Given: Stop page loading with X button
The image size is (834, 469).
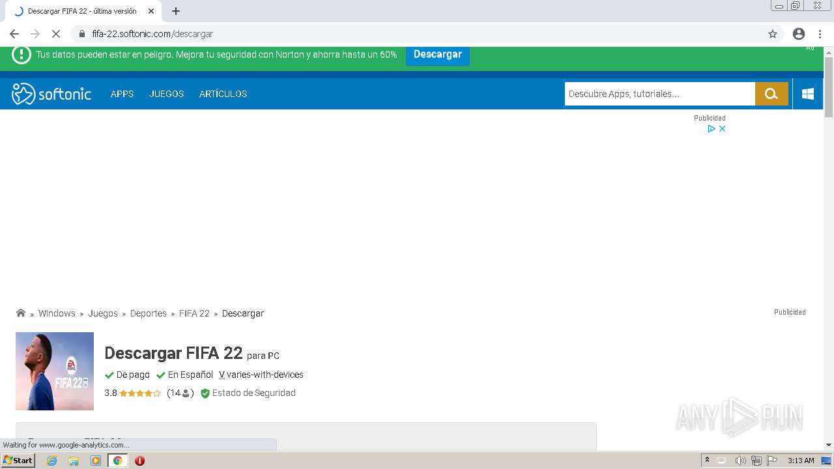Looking at the screenshot, I should coord(56,34).
